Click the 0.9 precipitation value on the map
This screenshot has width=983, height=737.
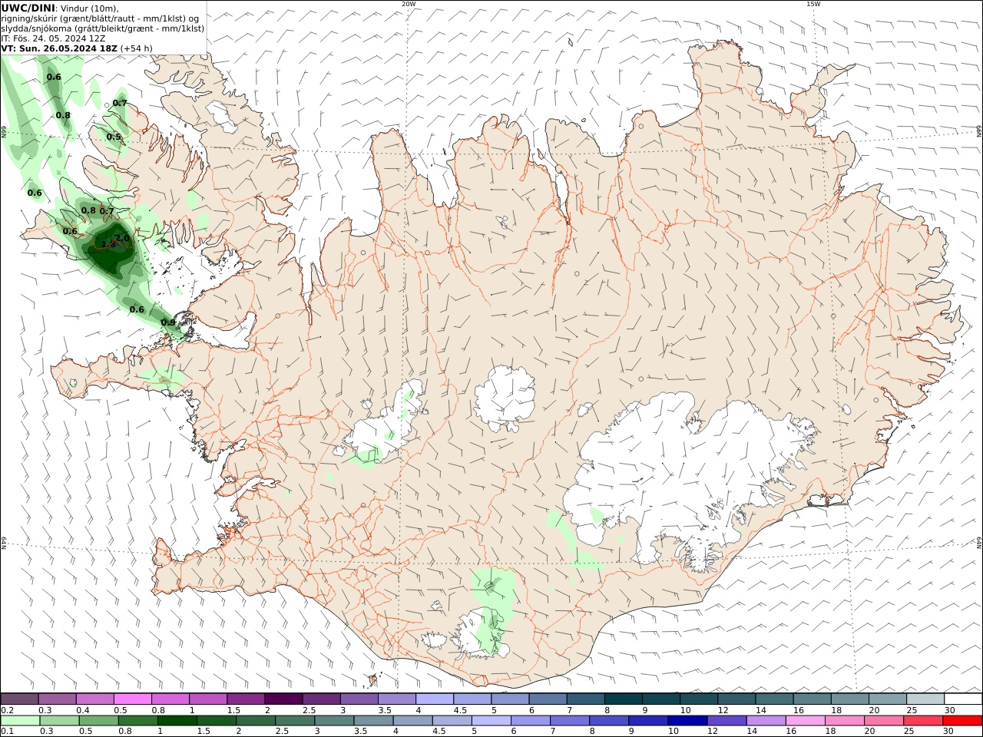[x=168, y=322]
